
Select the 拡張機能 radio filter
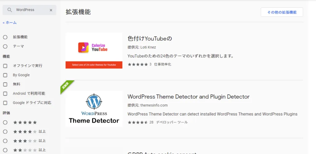(x=5, y=37)
